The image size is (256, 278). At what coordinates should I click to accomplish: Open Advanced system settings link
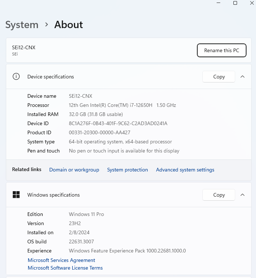coord(185,170)
